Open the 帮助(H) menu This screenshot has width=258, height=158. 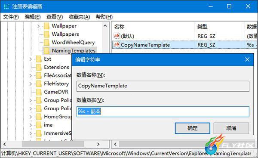click(x=104, y=17)
